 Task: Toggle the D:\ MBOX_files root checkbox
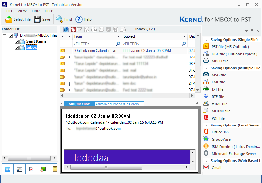pyautogui.click(x=11, y=36)
